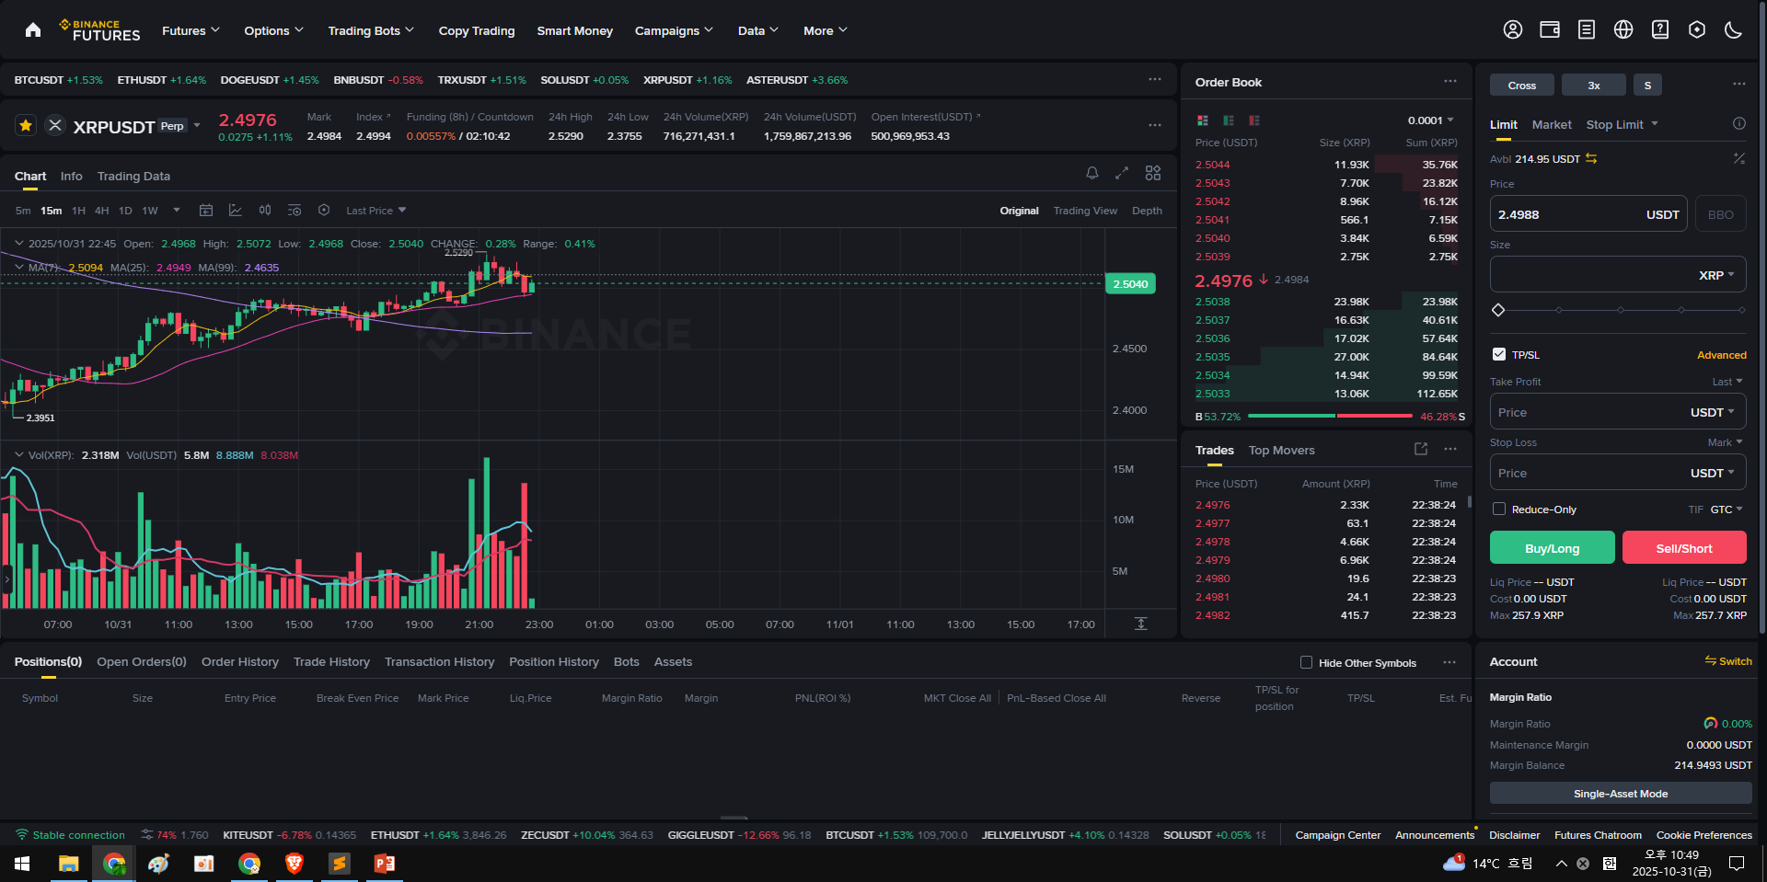This screenshot has height=882, width=1767.
Task: Click the Buy/Long button
Action: tap(1552, 547)
